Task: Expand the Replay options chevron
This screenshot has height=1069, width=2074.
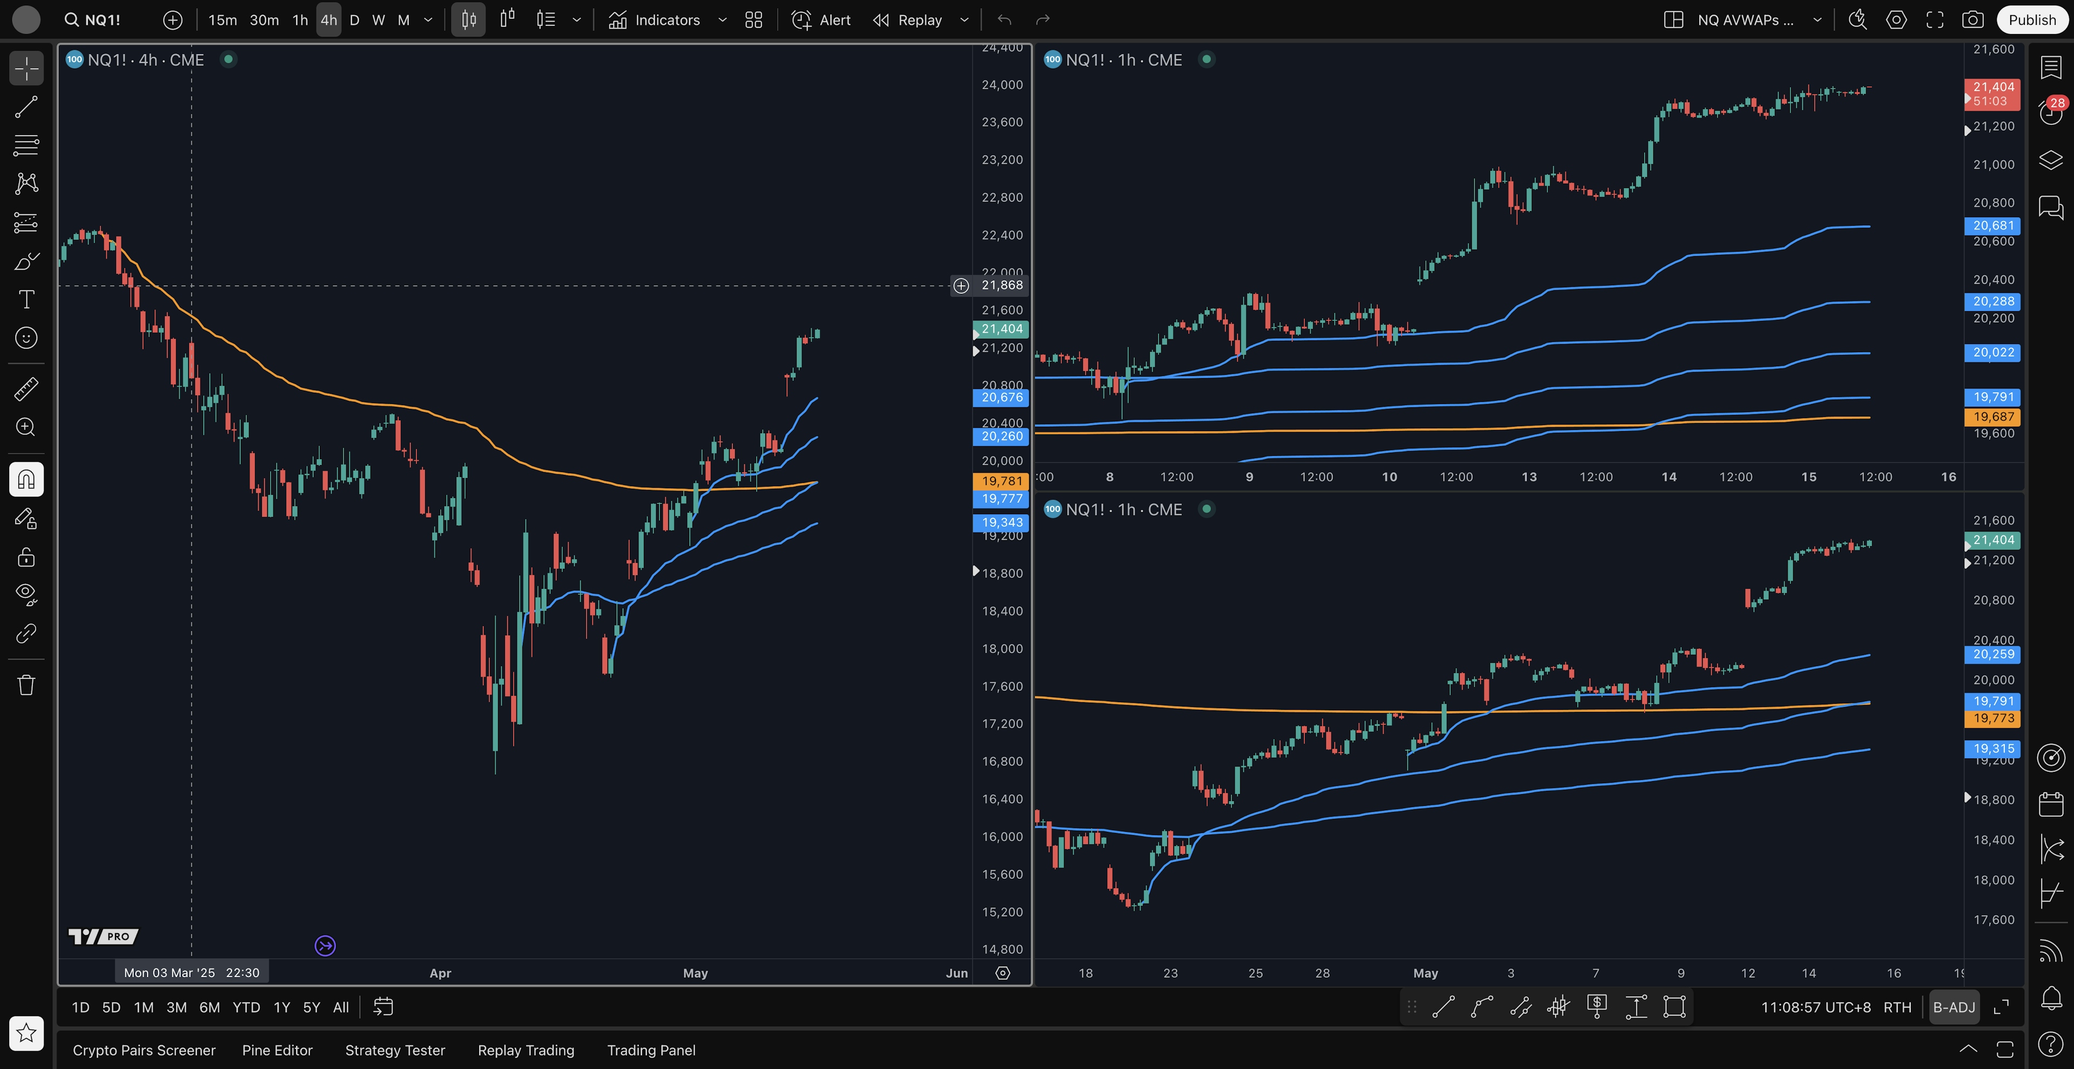Action: click(x=965, y=20)
